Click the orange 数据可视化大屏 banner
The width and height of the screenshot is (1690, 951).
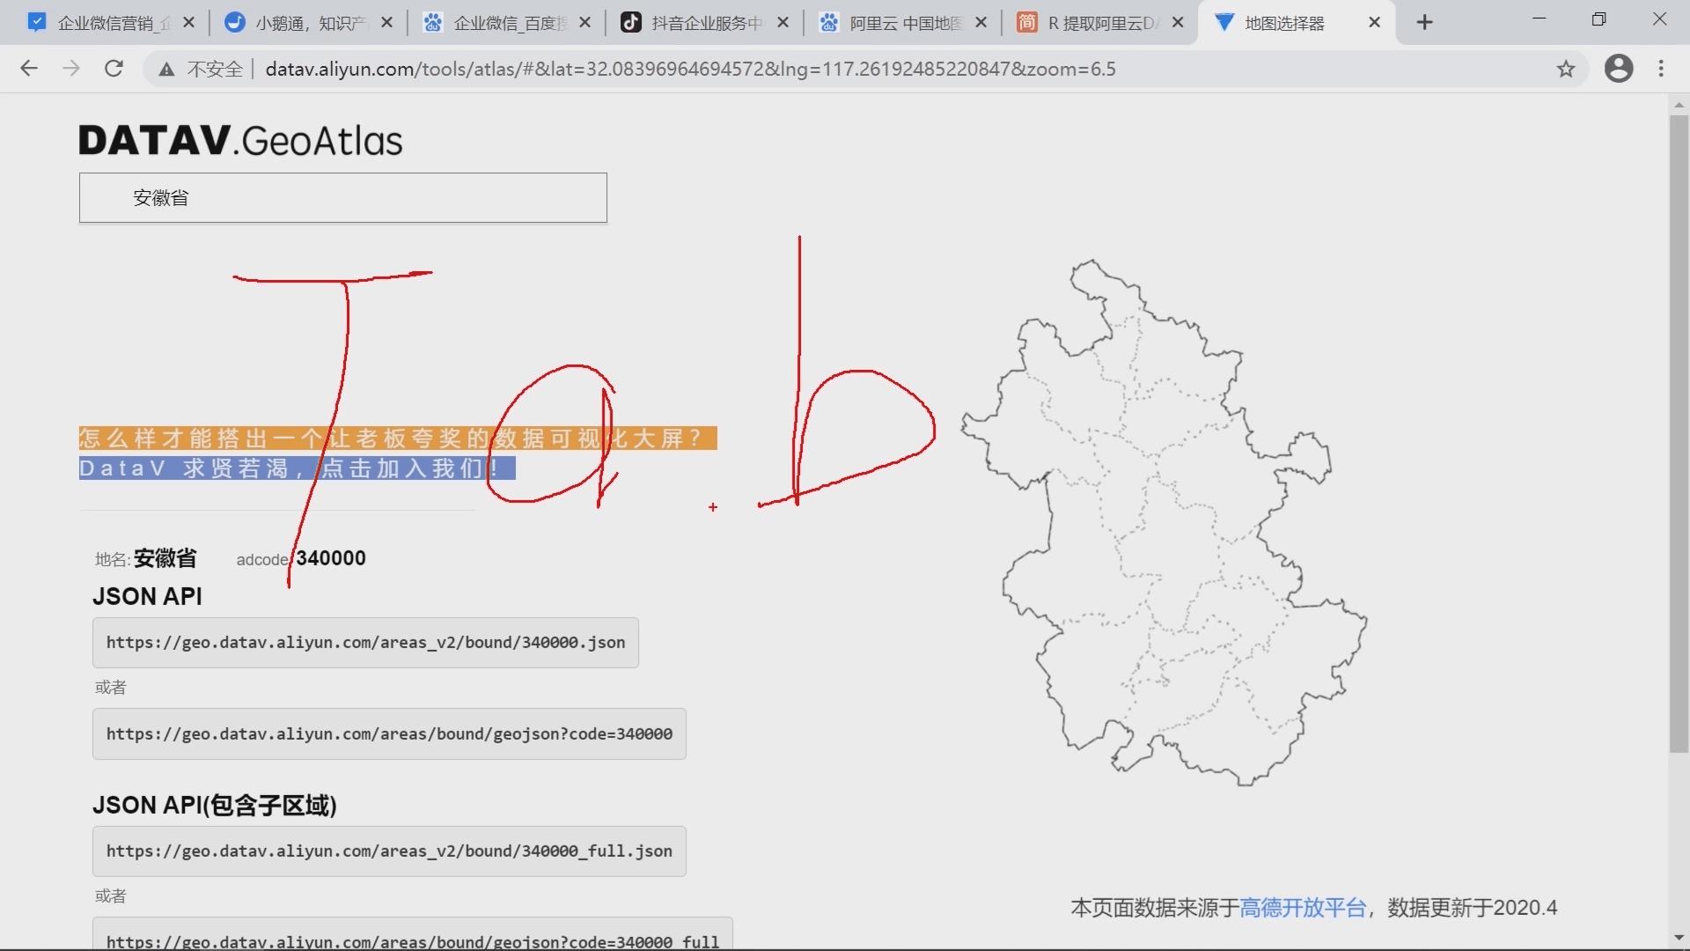(x=398, y=438)
